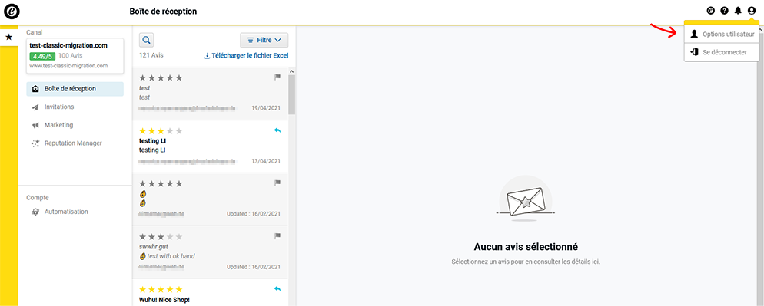The height and width of the screenshot is (306, 764).
Task: Click the reply arrow on testing LI review
Action: point(277,130)
